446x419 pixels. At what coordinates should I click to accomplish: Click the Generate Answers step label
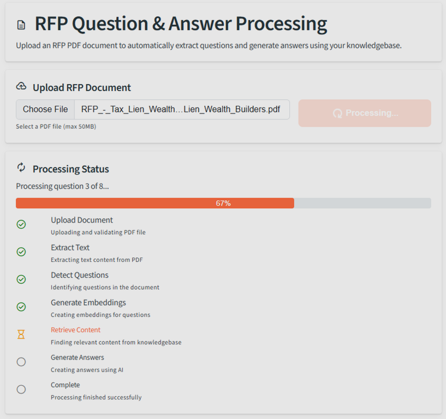[78, 357]
